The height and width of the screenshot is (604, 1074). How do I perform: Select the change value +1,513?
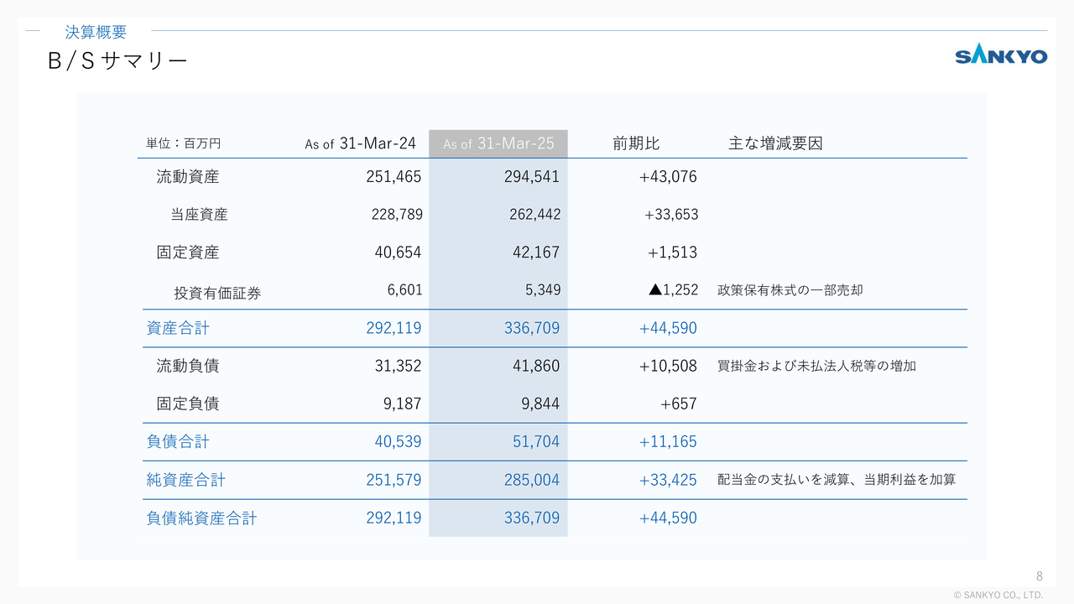coord(672,253)
